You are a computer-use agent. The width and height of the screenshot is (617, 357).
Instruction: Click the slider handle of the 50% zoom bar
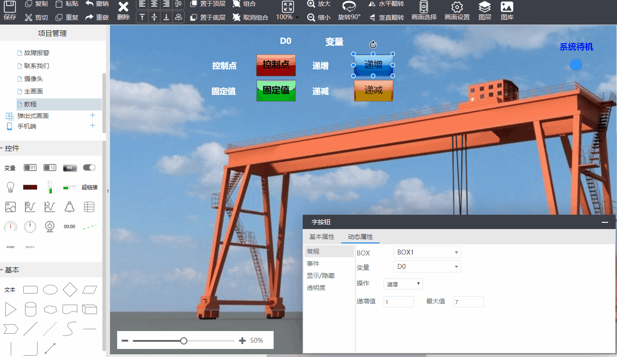click(x=184, y=341)
